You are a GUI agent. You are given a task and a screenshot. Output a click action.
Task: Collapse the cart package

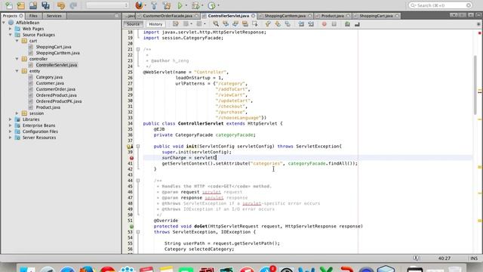pyautogui.click(x=17, y=41)
